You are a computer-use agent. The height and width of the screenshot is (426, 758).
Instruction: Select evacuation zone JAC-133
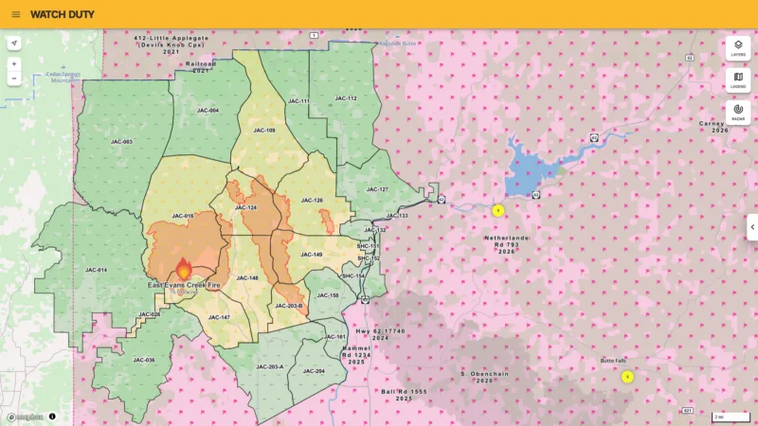point(397,216)
